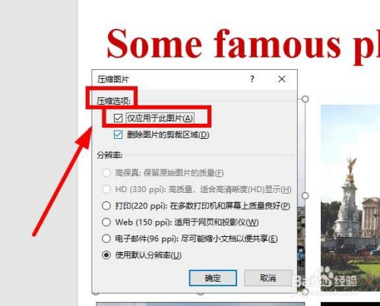The image size is (380, 306).
Task: Click the help question mark icon
Action: click(252, 79)
